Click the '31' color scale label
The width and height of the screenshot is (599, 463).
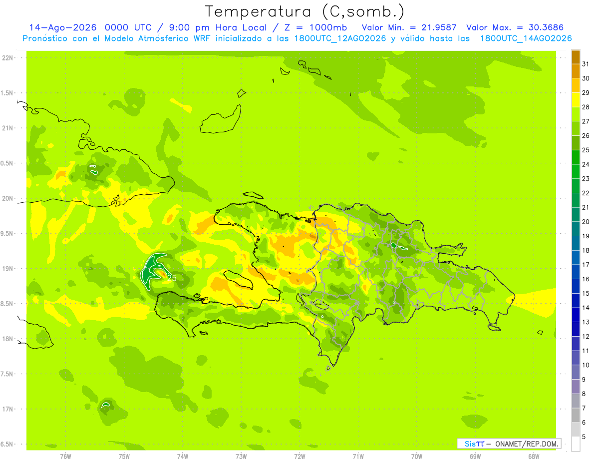(x=586, y=64)
